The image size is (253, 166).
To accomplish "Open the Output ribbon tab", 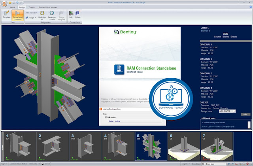I will pyautogui.click(x=32, y=8).
